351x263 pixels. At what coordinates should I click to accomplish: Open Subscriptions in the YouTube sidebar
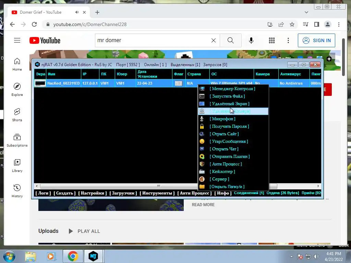tap(17, 140)
